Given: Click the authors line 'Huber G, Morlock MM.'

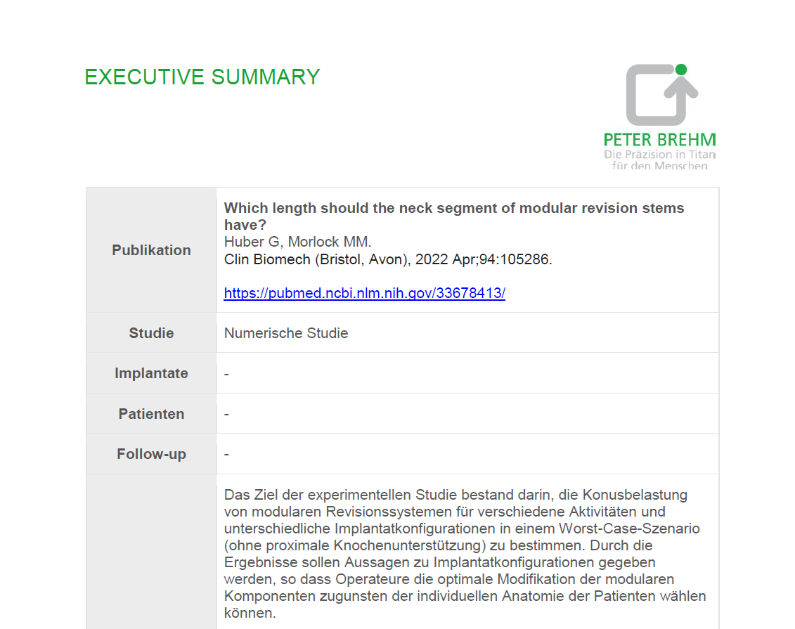Looking at the screenshot, I should [x=297, y=242].
